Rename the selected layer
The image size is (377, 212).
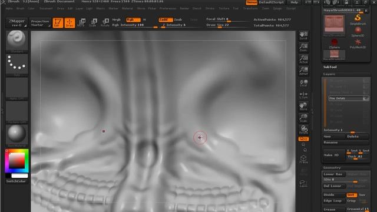pos(346,143)
